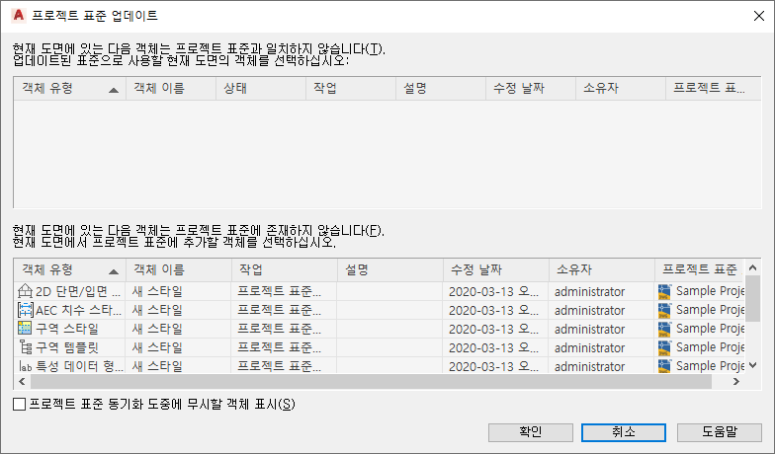Open 도움말 help button
The height and width of the screenshot is (454, 775).
click(x=720, y=432)
